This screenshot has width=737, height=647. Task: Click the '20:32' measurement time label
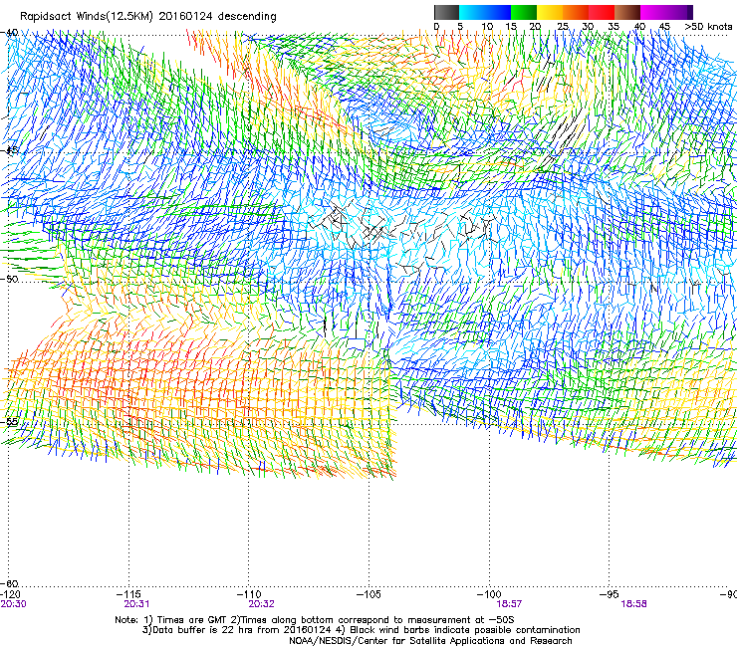[261, 604]
